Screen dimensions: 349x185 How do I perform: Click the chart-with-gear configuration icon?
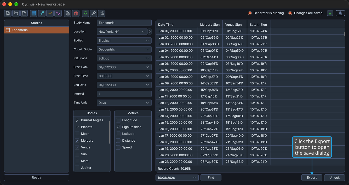(102, 13)
